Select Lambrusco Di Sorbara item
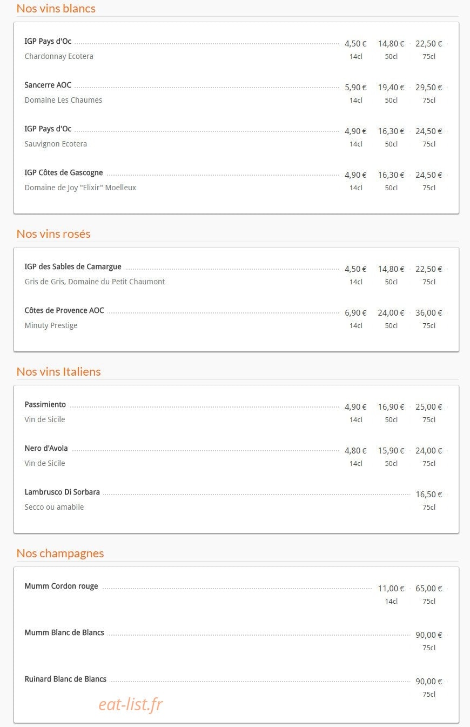The width and height of the screenshot is (470, 727). pyautogui.click(x=62, y=492)
